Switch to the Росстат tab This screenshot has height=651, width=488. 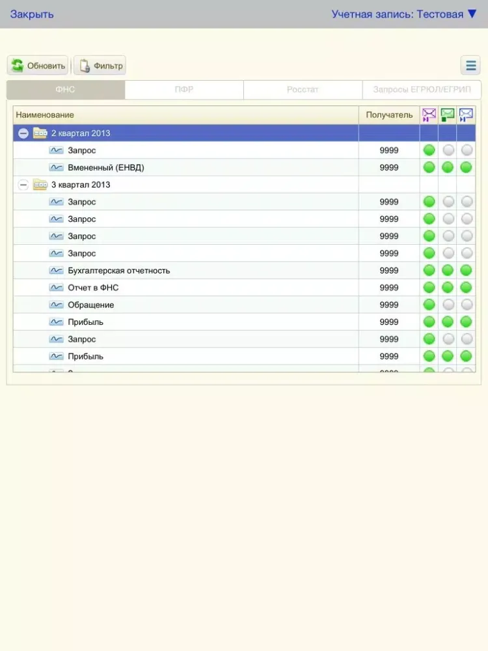click(x=303, y=90)
